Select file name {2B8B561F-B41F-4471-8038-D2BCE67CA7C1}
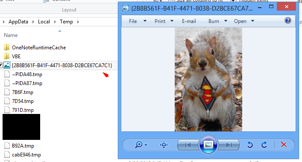Screen dimensions: 302x162 (x=62, y=65)
